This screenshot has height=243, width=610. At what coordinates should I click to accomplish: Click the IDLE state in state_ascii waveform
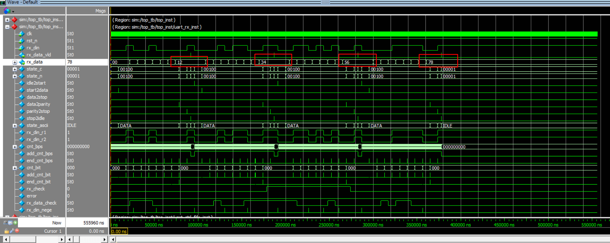pos(447,126)
